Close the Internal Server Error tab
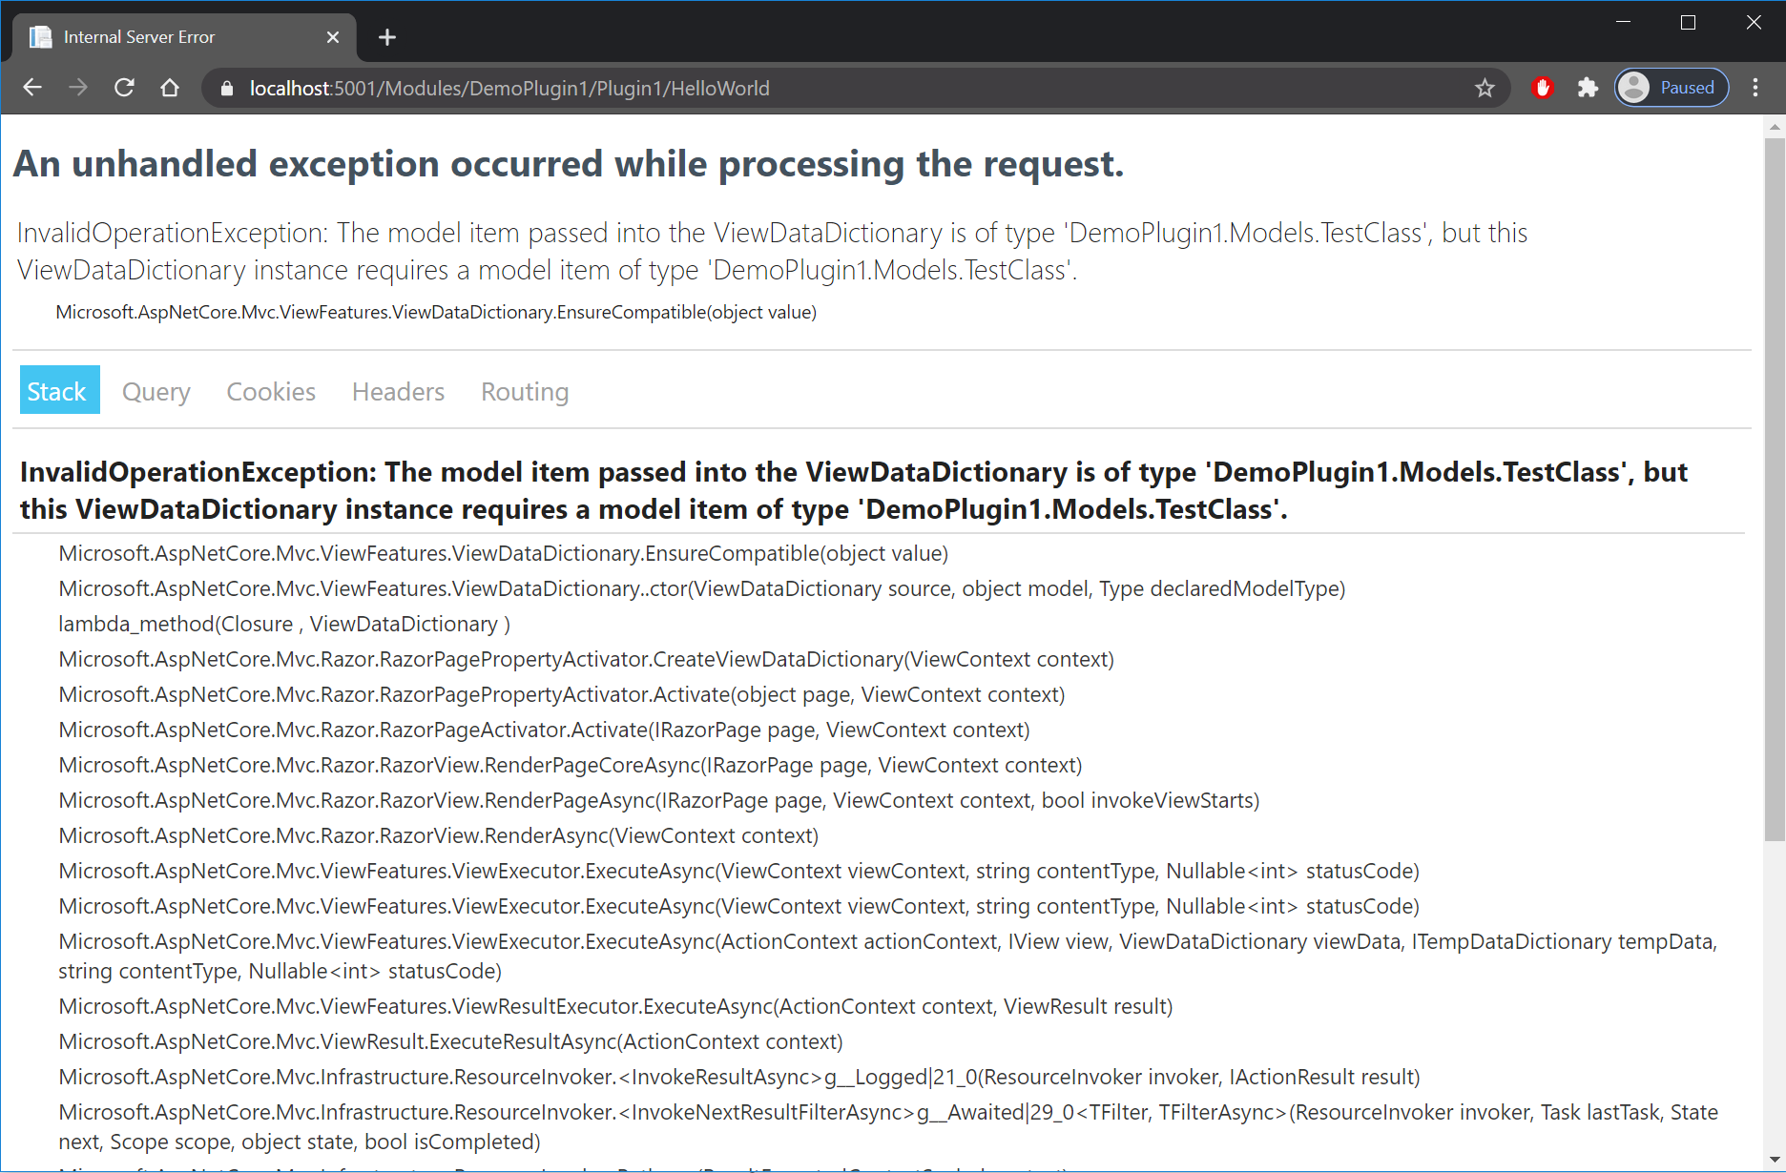This screenshot has width=1786, height=1173. [x=333, y=37]
